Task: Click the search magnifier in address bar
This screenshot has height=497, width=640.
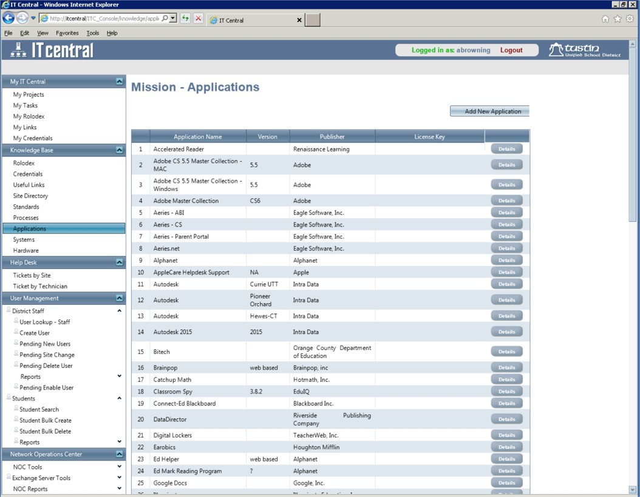Action: pos(165,18)
